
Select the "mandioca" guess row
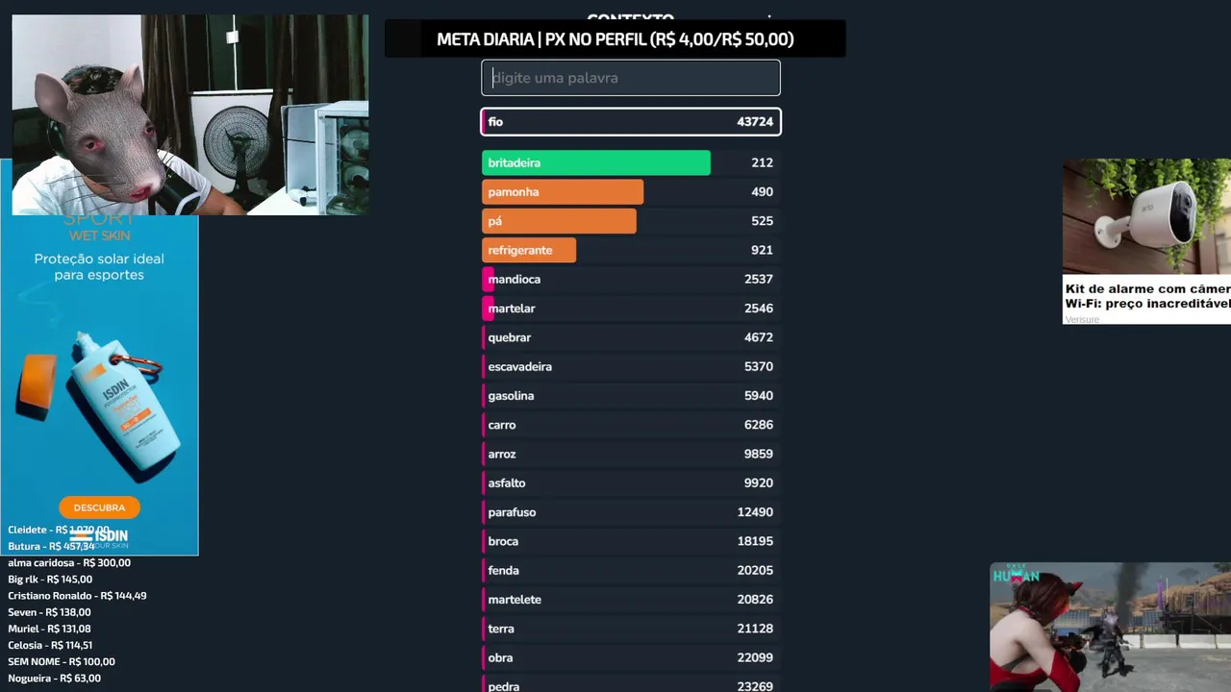point(630,280)
